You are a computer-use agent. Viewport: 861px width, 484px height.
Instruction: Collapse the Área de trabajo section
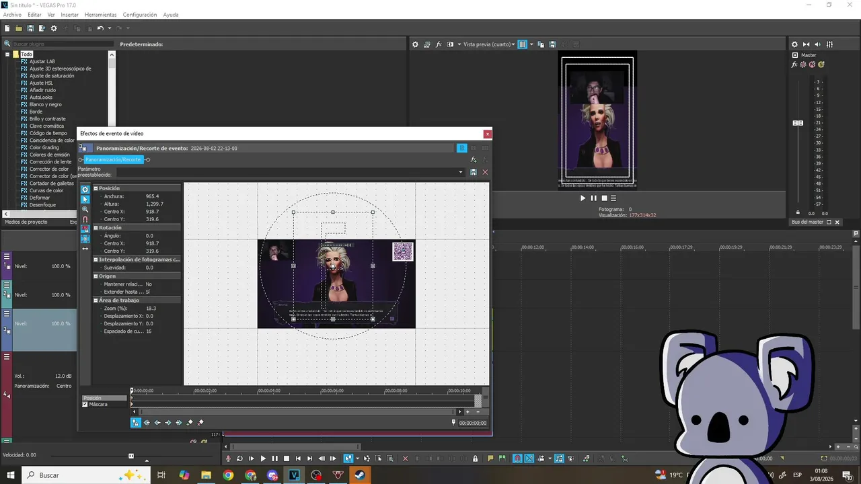(x=96, y=300)
